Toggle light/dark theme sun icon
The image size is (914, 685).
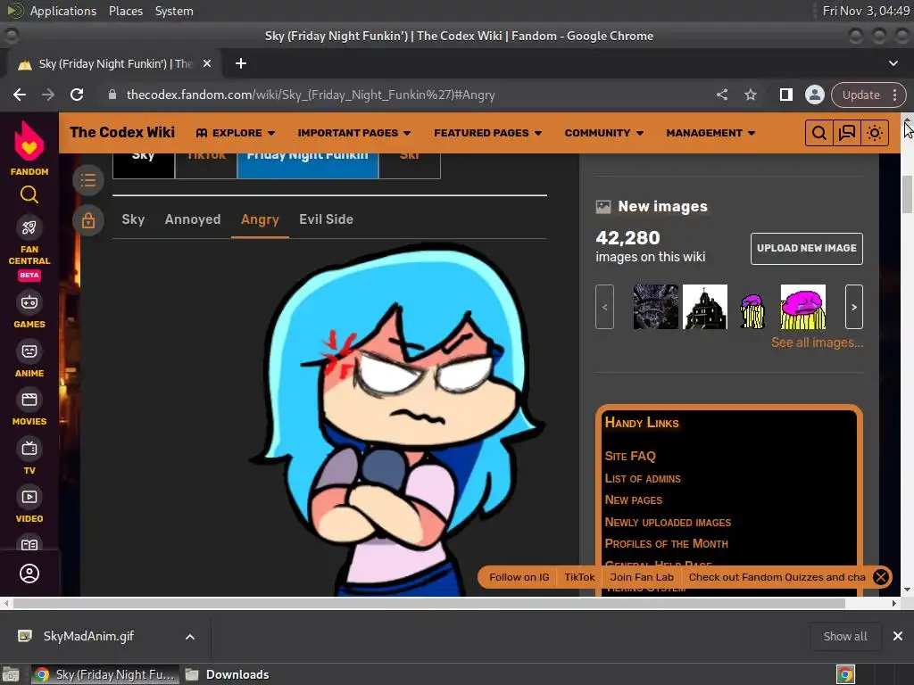click(x=875, y=133)
